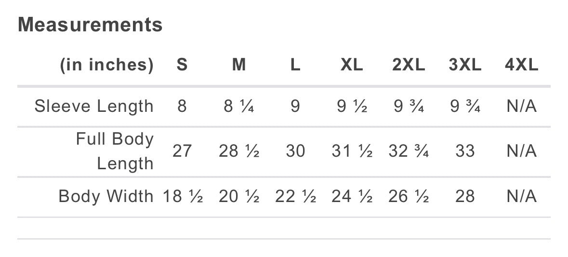Image resolution: width=568 pixels, height=257 pixels.
Task: Click the 4XL size column header
Action: point(521,65)
